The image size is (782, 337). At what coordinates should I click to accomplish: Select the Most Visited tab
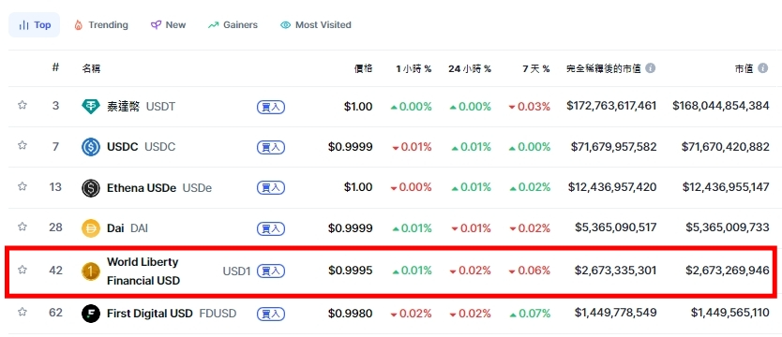click(316, 25)
